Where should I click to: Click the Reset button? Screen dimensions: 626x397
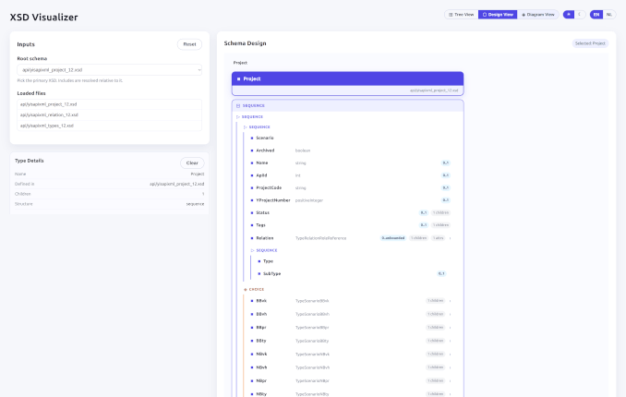pos(189,43)
